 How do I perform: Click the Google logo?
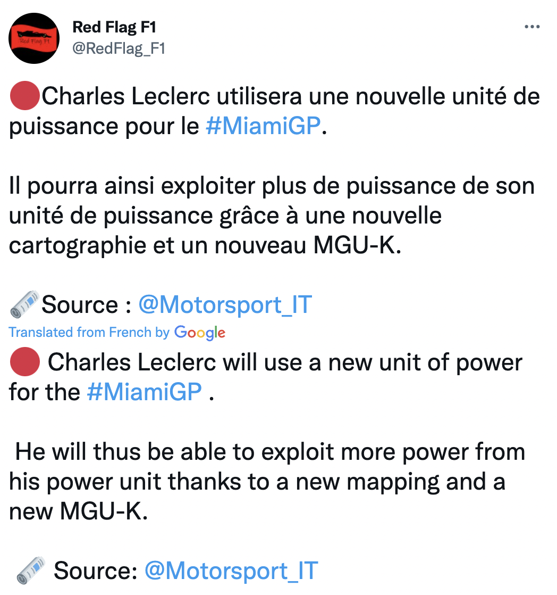(x=200, y=333)
